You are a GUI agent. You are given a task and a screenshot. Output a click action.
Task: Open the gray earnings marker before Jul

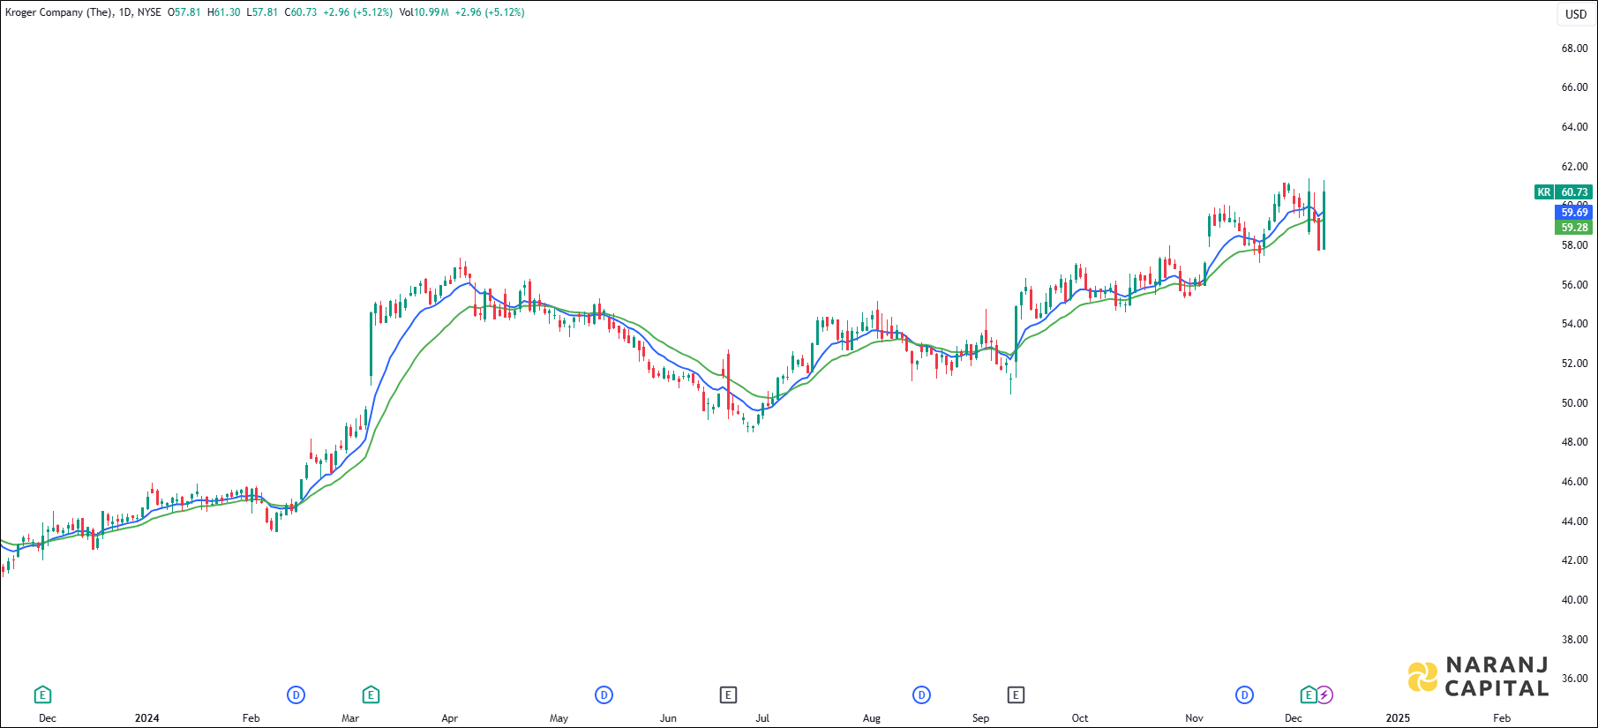click(728, 695)
